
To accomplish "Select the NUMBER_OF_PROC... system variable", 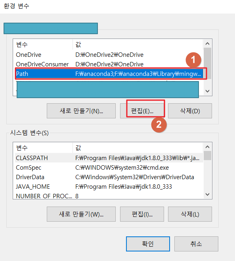I will 109,196.
